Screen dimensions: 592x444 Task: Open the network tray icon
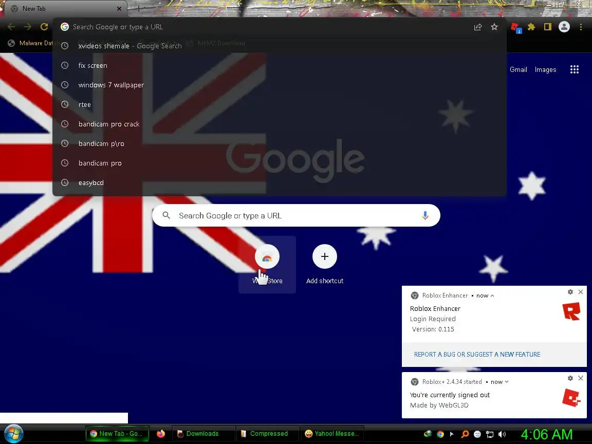[x=490, y=434]
